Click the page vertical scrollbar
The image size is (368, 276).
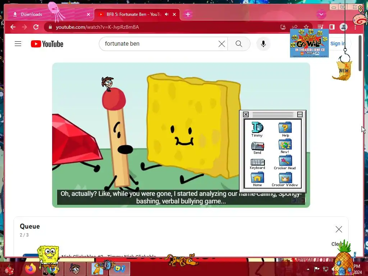click(x=360, y=53)
